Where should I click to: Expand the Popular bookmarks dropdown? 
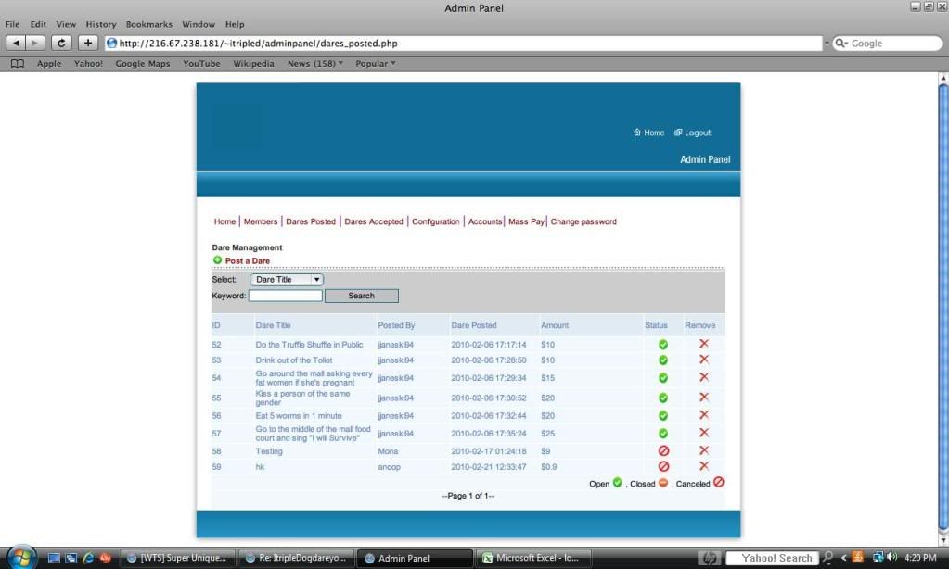(376, 64)
